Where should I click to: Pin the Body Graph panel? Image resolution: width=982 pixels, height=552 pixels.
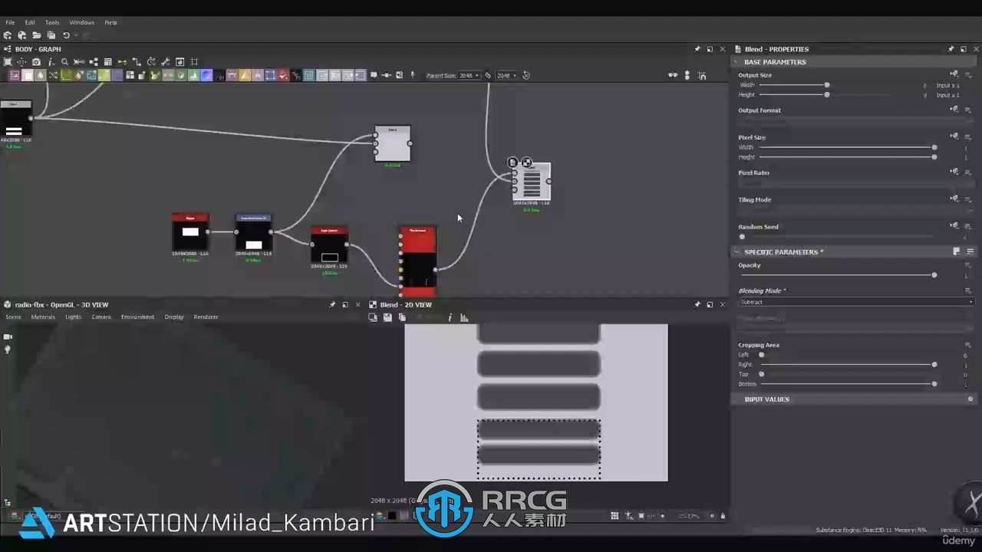[x=697, y=49]
